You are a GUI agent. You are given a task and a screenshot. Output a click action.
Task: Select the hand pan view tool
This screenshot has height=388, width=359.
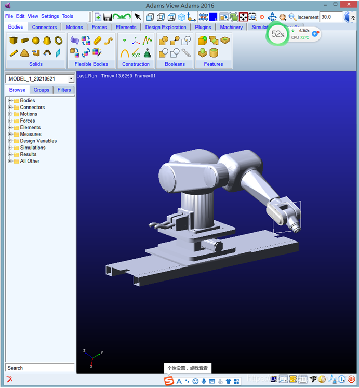pyautogui.click(x=283, y=17)
